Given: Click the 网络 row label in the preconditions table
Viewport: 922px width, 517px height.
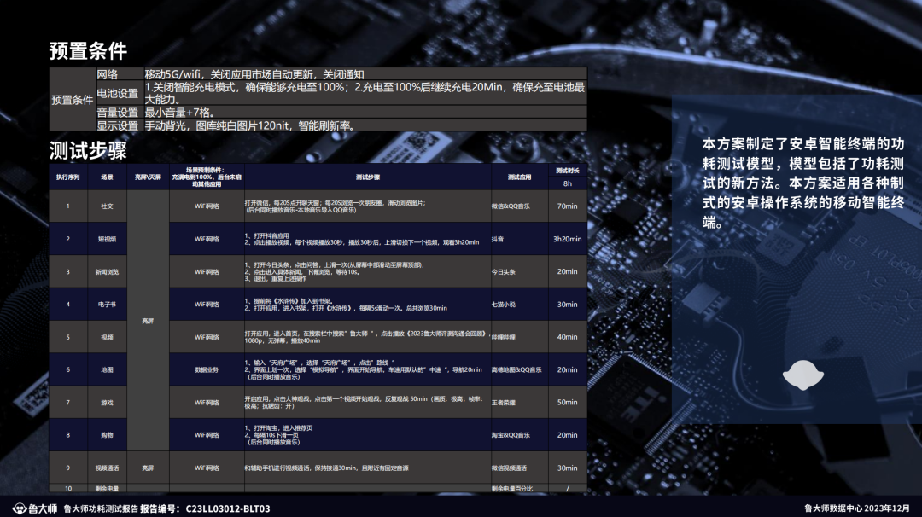Looking at the screenshot, I should click(108, 74).
